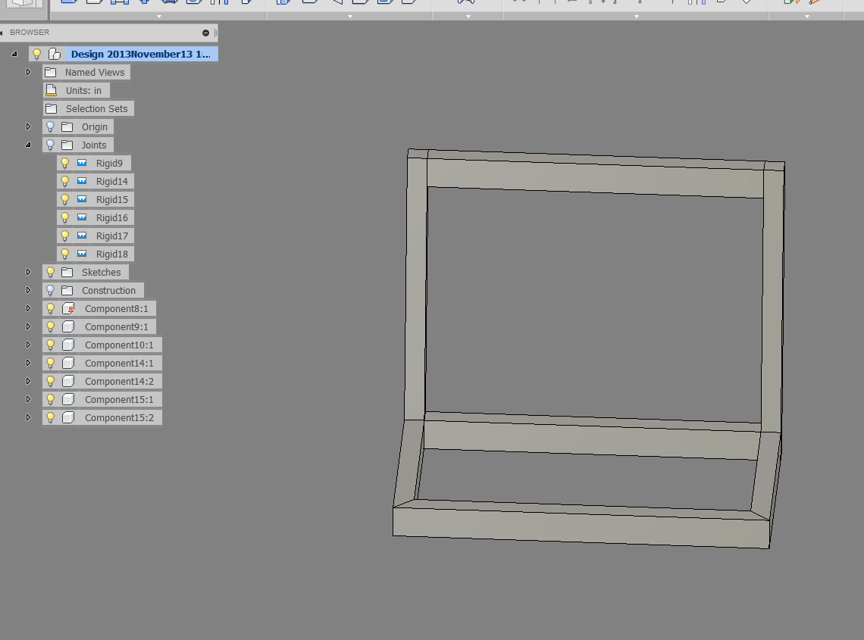The image size is (864, 640).
Task: Expand the Named Views folder
Action: [28, 72]
